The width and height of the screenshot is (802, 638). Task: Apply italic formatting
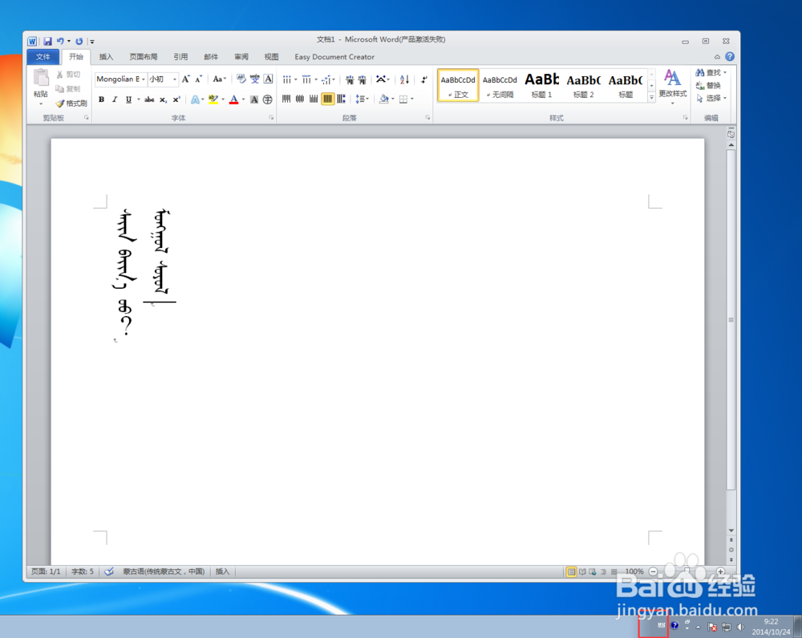(x=115, y=99)
